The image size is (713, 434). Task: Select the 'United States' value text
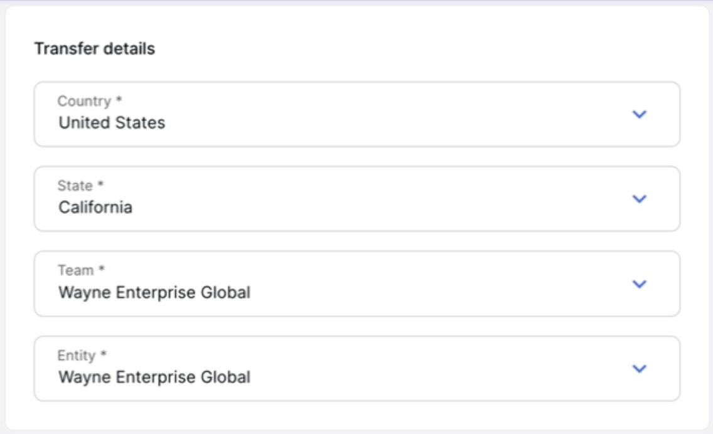(112, 123)
